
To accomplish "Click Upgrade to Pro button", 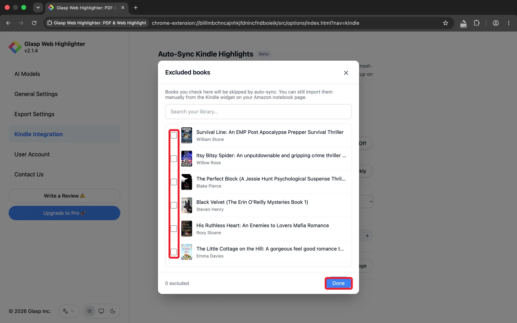I will pos(64,213).
